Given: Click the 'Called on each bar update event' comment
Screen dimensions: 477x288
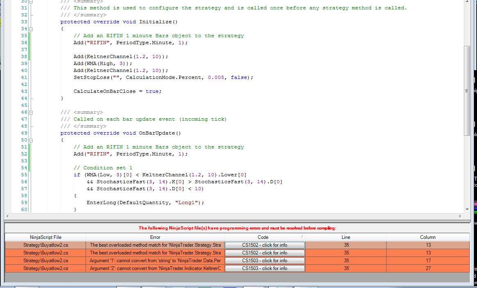Looking at the screenshot, I should click(x=144, y=119).
